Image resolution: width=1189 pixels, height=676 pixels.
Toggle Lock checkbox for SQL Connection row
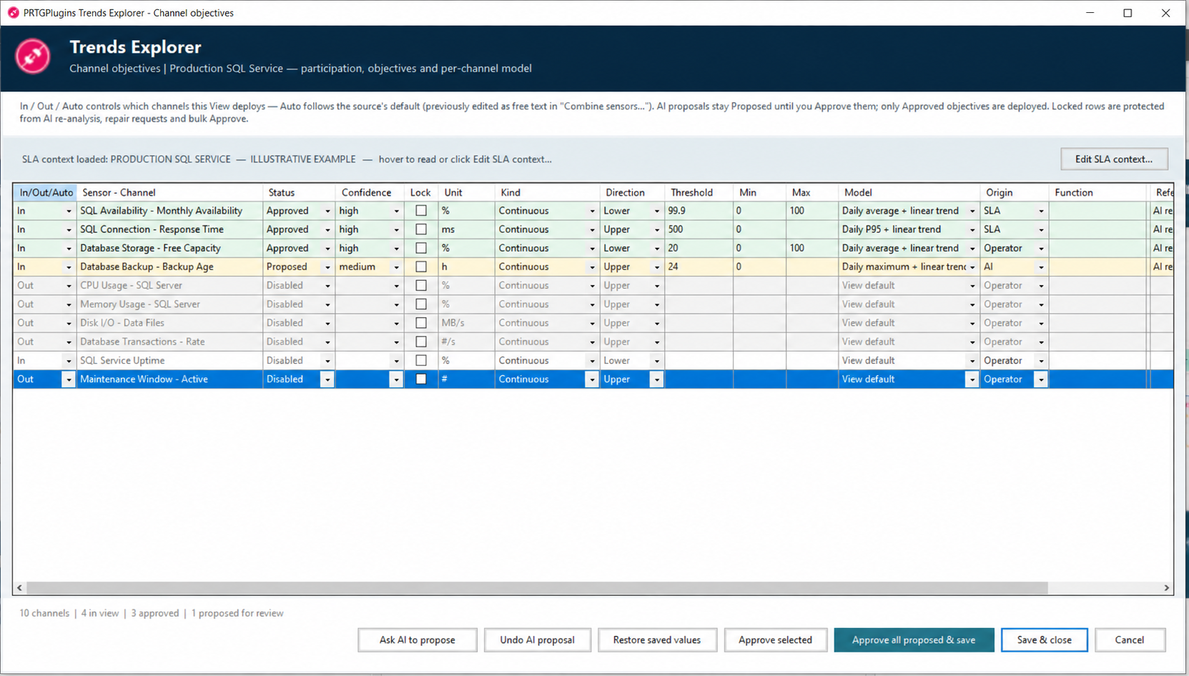[x=421, y=229]
